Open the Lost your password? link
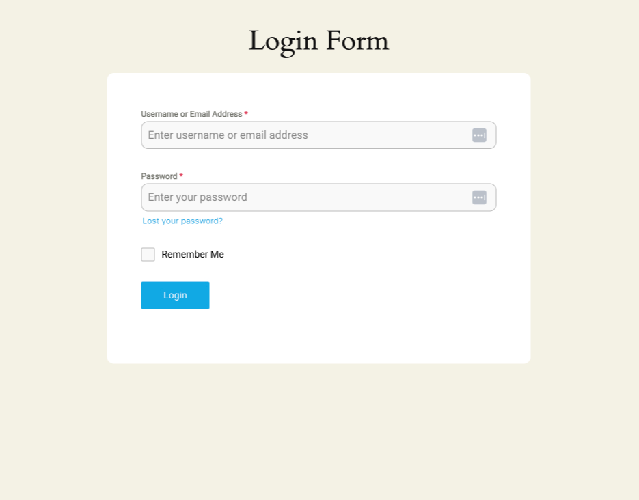This screenshot has height=500, width=639. click(x=182, y=221)
